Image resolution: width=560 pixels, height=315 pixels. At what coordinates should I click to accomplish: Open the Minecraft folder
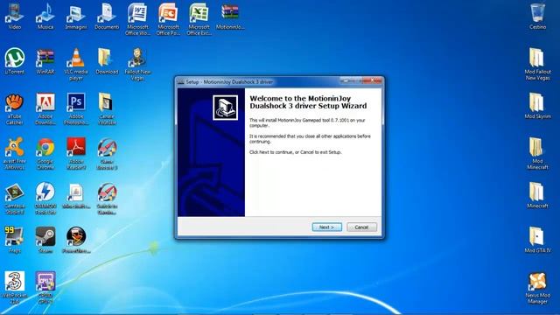click(537, 195)
